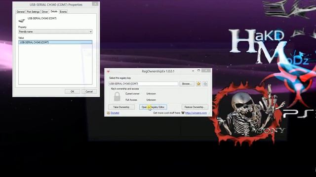The height and width of the screenshot is (177, 316).
Task: Click the RegOwnershipEx title bar app icon
Action: point(108,71)
